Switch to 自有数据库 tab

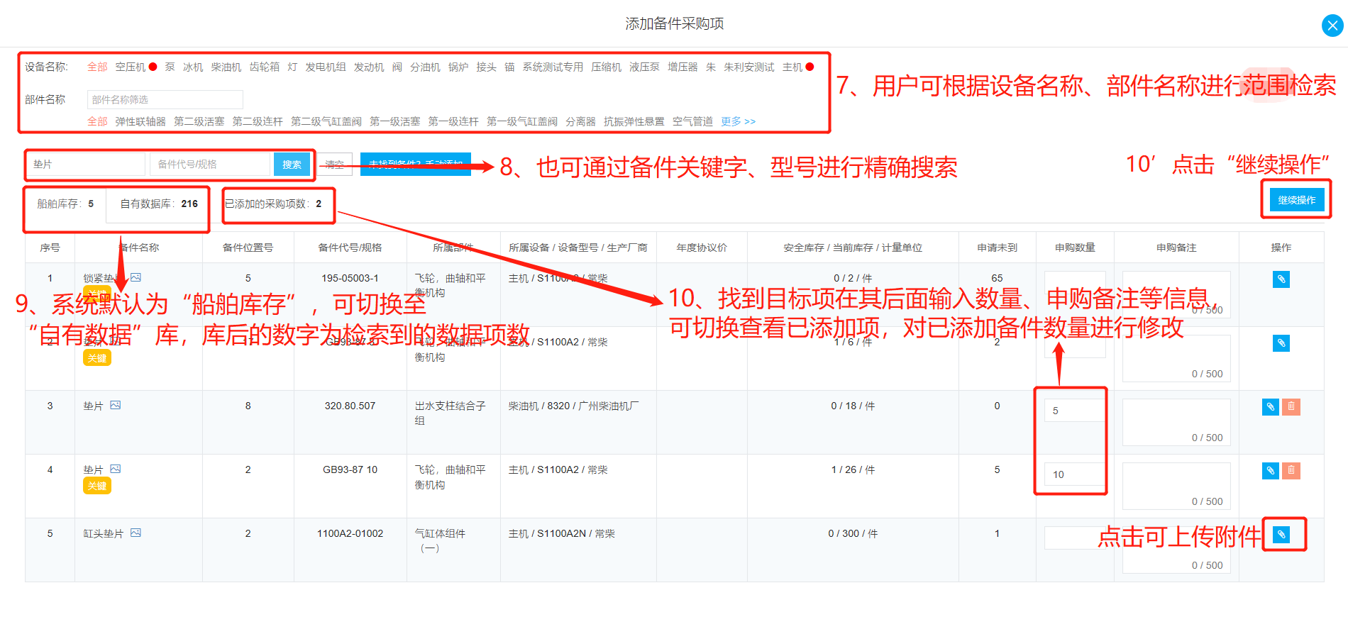click(159, 204)
